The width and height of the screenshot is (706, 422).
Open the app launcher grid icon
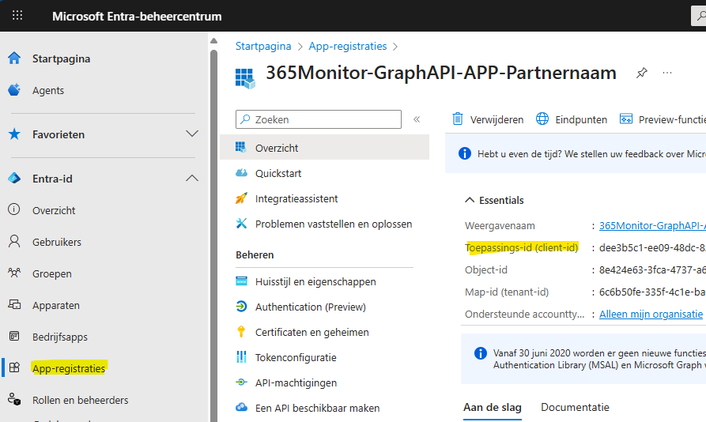coord(17,16)
